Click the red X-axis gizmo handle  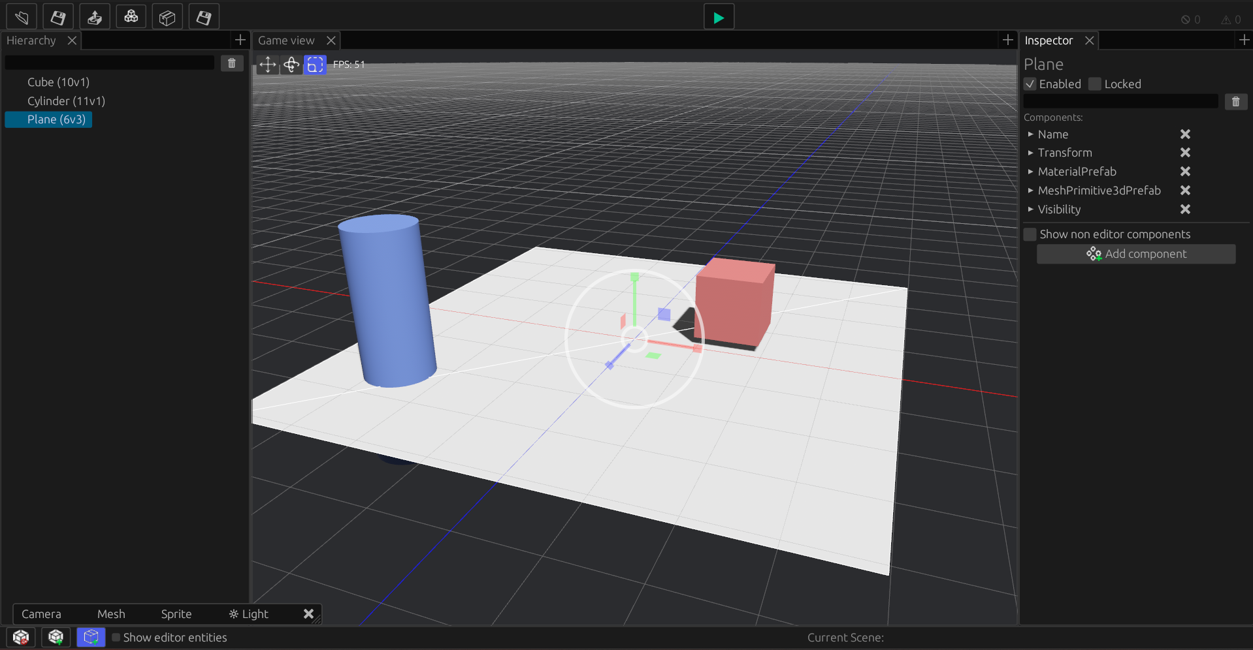(697, 348)
